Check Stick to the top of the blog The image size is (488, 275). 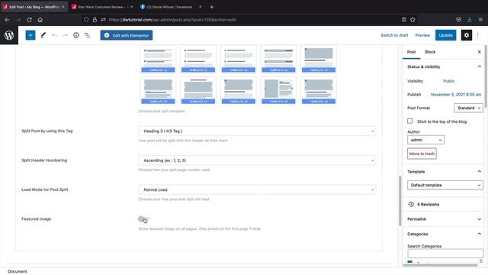coord(410,121)
